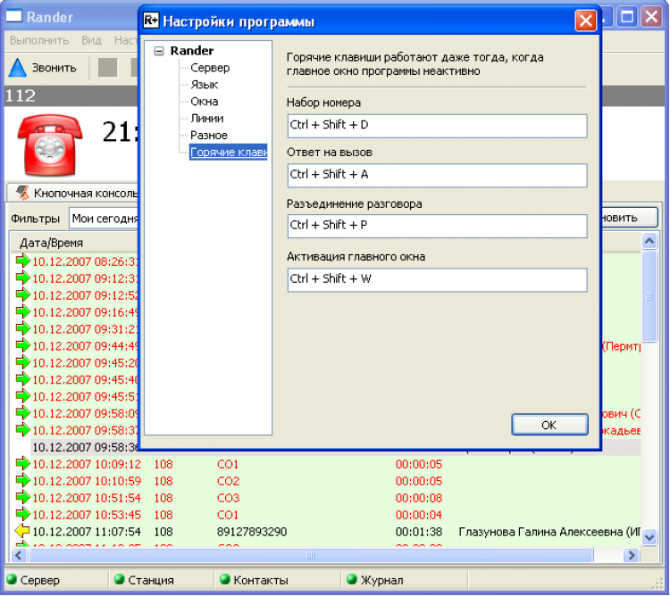Image resolution: width=670 pixels, height=596 pixels.
Task: Click the horizontal scrollbar thumb
Action: click(x=311, y=555)
